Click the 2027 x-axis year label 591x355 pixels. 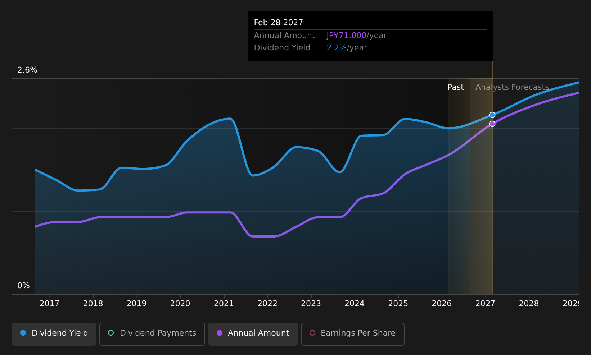(485, 304)
